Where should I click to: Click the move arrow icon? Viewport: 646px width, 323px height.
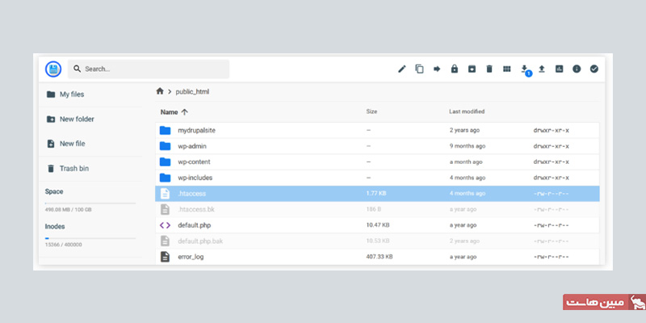[437, 69]
